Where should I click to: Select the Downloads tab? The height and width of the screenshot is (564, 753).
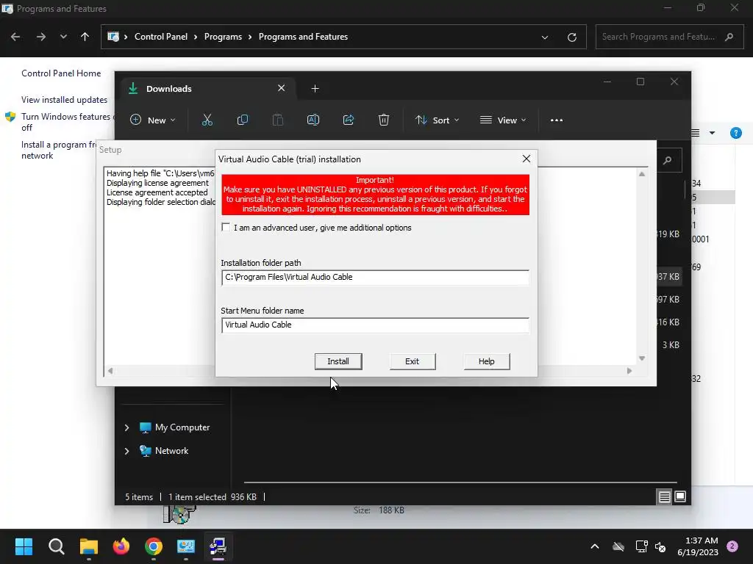click(207, 89)
